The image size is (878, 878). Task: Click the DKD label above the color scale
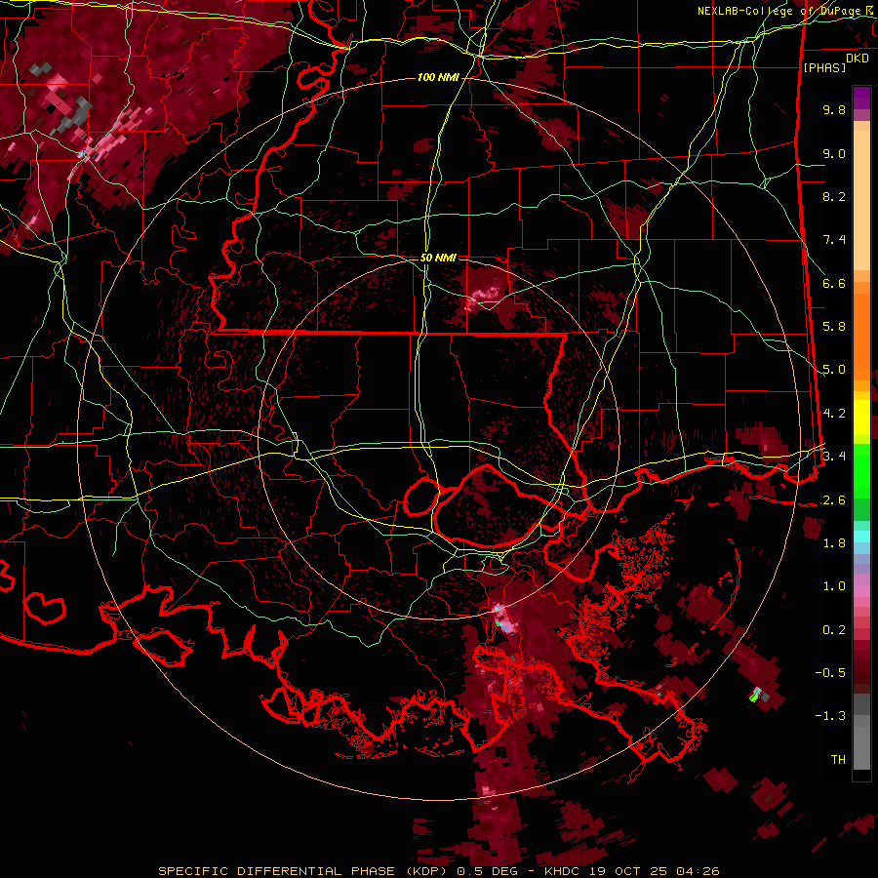[x=857, y=59]
